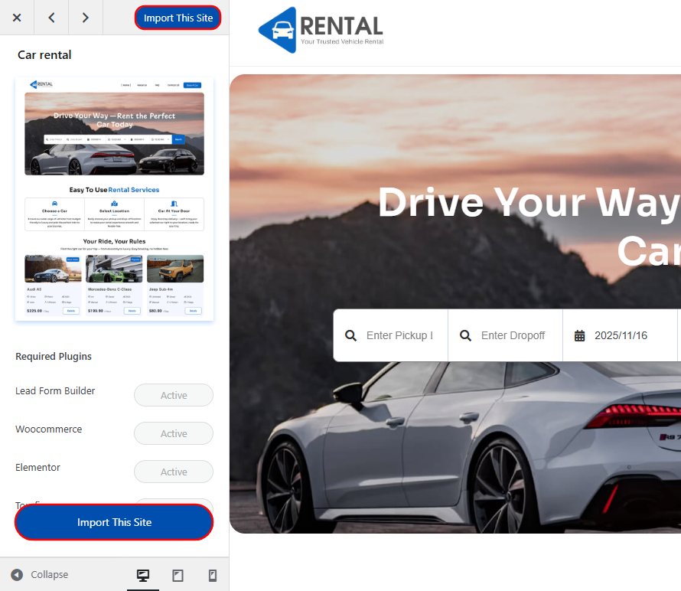Click the large bottom Import This Site button

pos(114,522)
